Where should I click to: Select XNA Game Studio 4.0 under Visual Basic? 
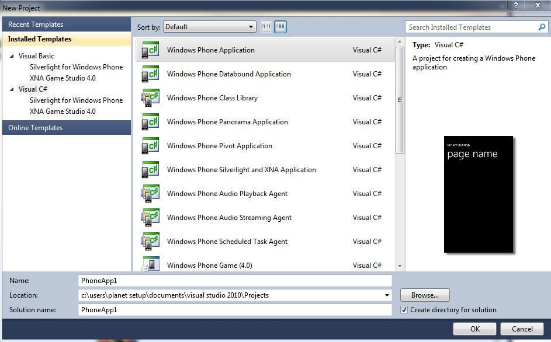pyautogui.click(x=63, y=78)
